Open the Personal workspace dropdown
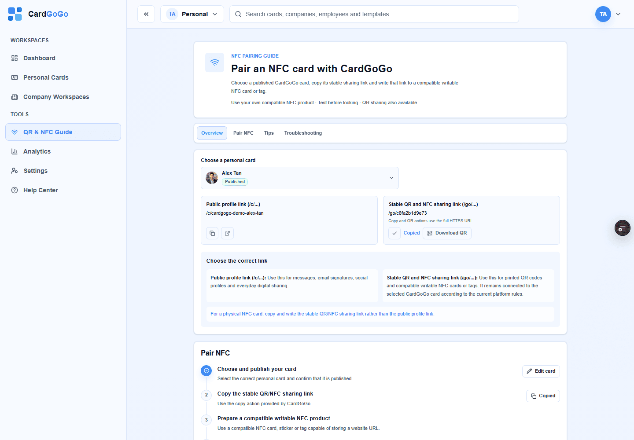 (x=192, y=14)
